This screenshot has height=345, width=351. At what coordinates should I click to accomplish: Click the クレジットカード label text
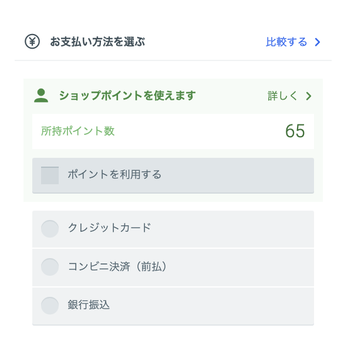point(109,228)
